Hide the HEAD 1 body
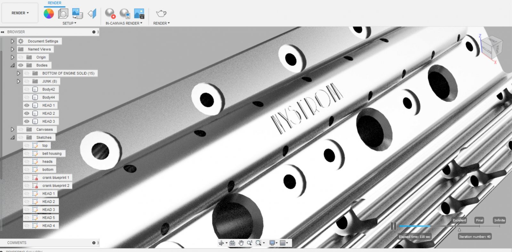 tap(27, 105)
